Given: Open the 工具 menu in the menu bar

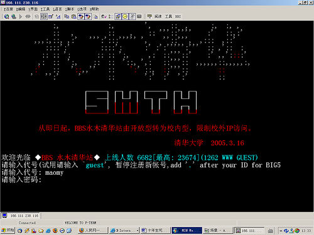Looking at the screenshot, I should pos(45,9).
